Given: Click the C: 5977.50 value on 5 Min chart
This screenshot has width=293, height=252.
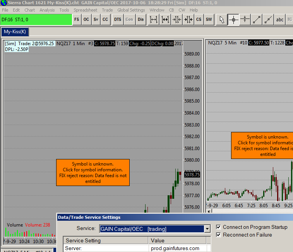Looking at the screenshot, I should 259,43.
